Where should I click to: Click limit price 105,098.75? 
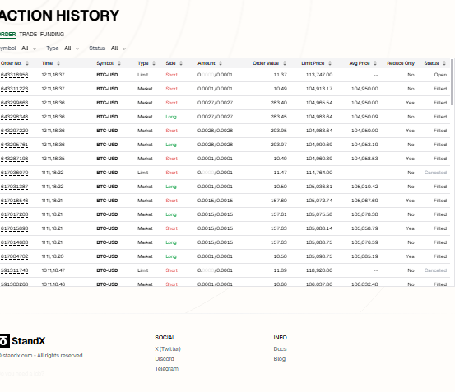pyautogui.click(x=319, y=256)
